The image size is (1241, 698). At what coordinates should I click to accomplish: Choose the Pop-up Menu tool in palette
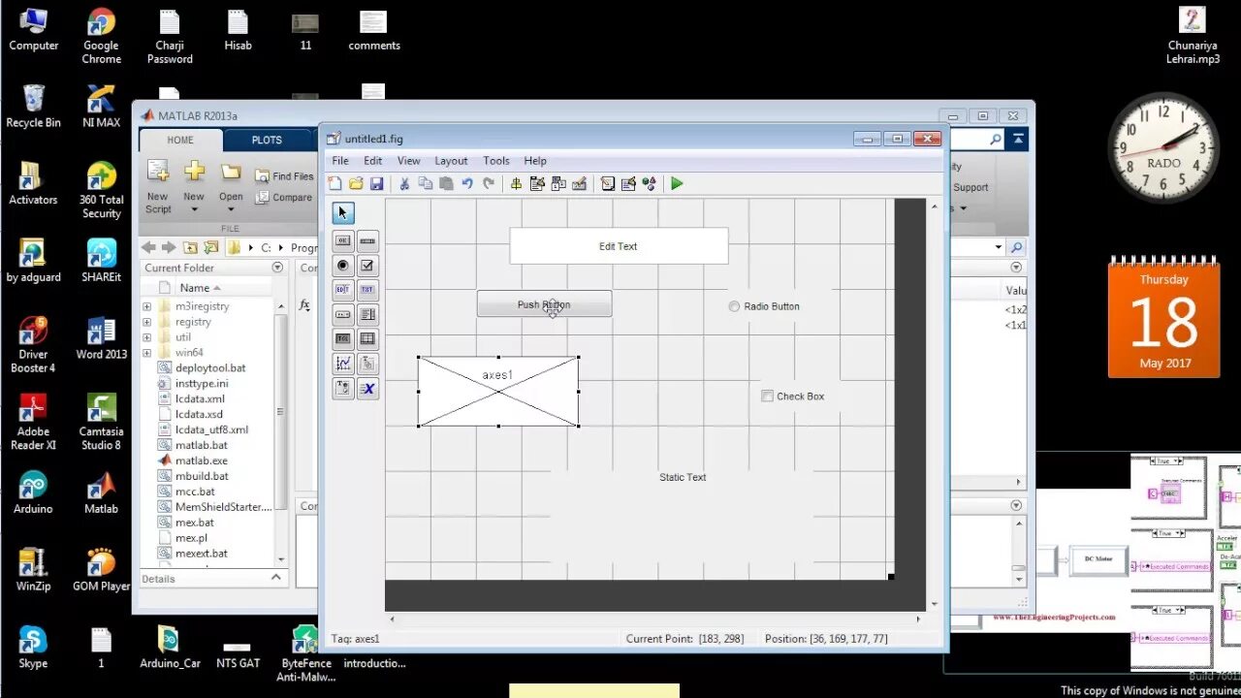[343, 314]
